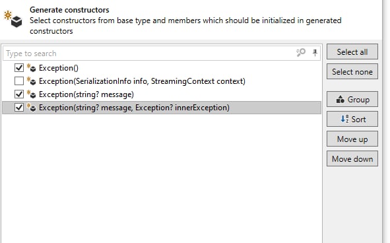Click the icon beside the SerializationInfo constructor

tap(31, 81)
